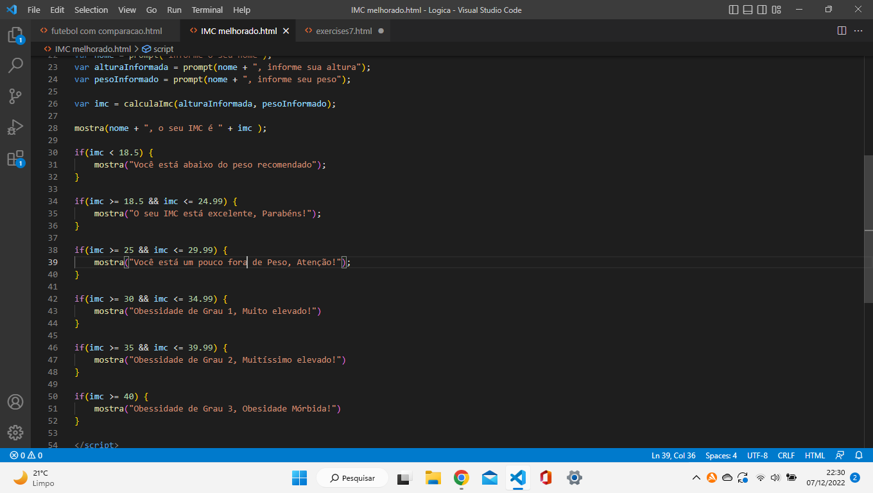The image size is (873, 493).
Task: Change indentation via Spaces: 4
Action: pos(722,455)
